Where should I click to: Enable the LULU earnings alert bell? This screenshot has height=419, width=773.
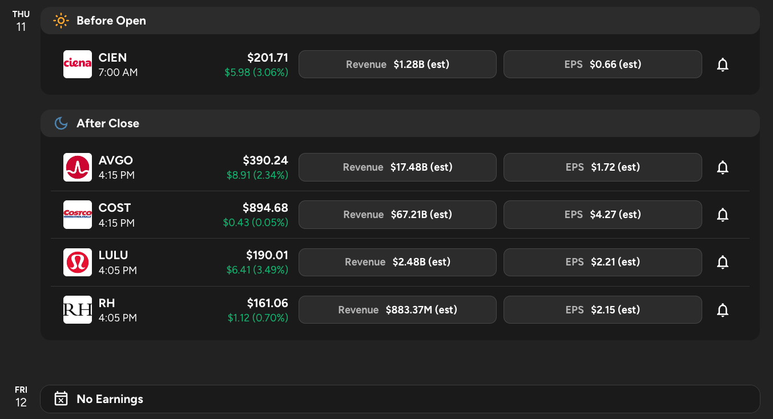(722, 262)
